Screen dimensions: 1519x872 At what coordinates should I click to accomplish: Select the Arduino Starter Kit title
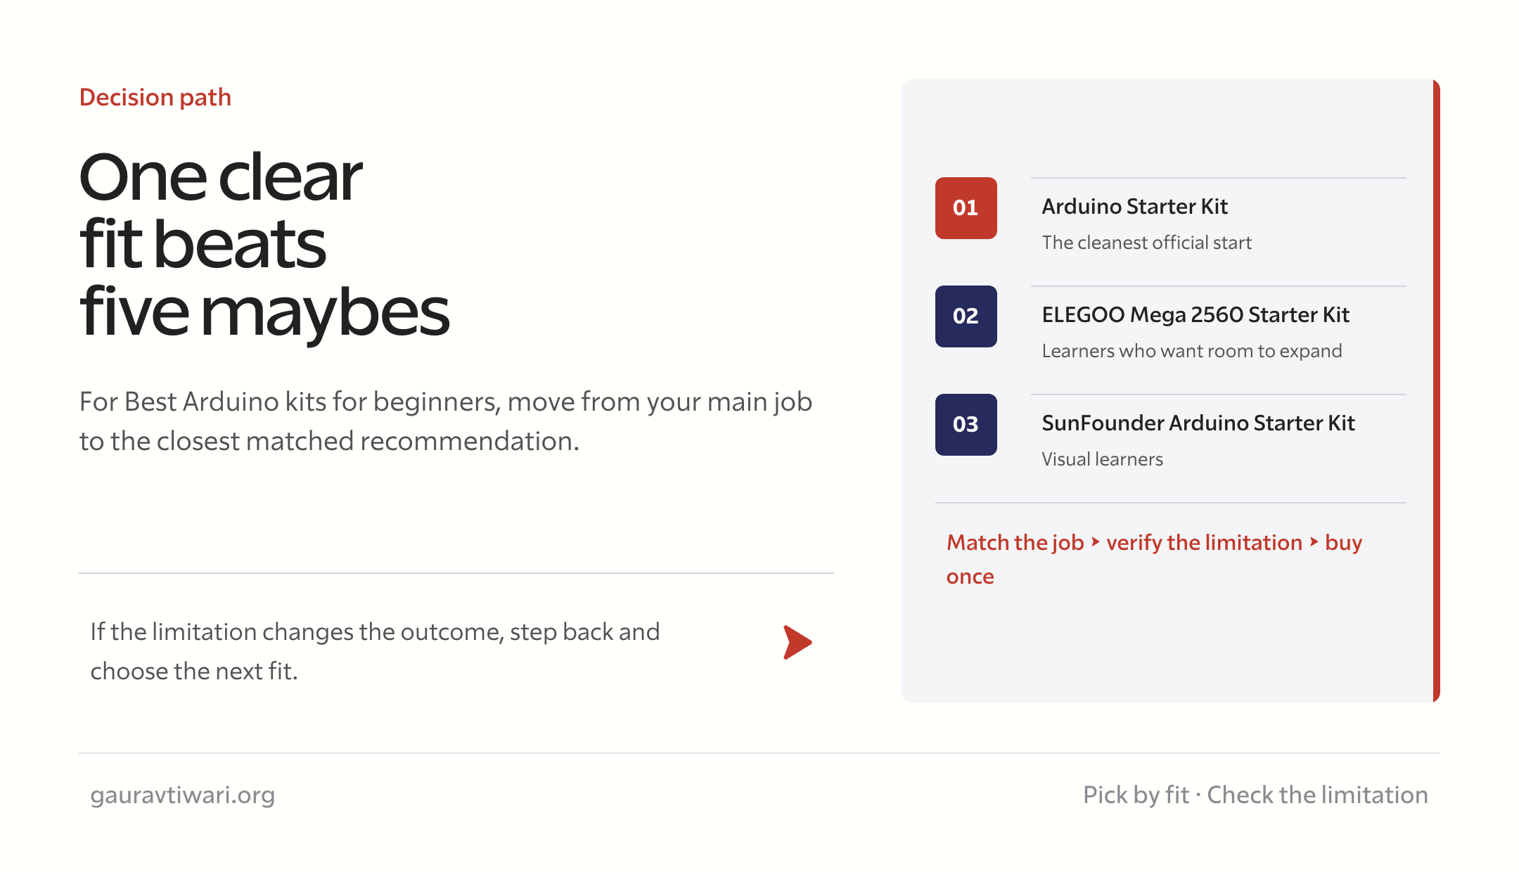[1134, 206]
